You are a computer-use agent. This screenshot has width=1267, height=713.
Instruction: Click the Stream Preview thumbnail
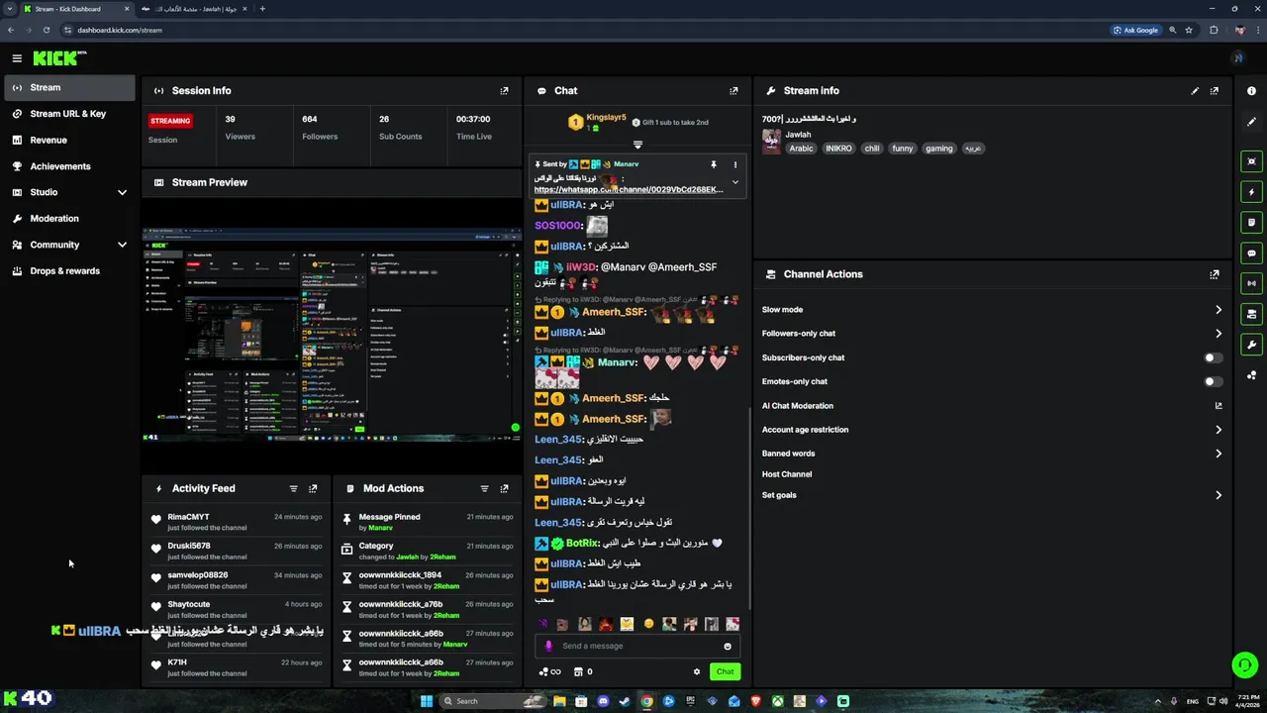(x=332, y=335)
